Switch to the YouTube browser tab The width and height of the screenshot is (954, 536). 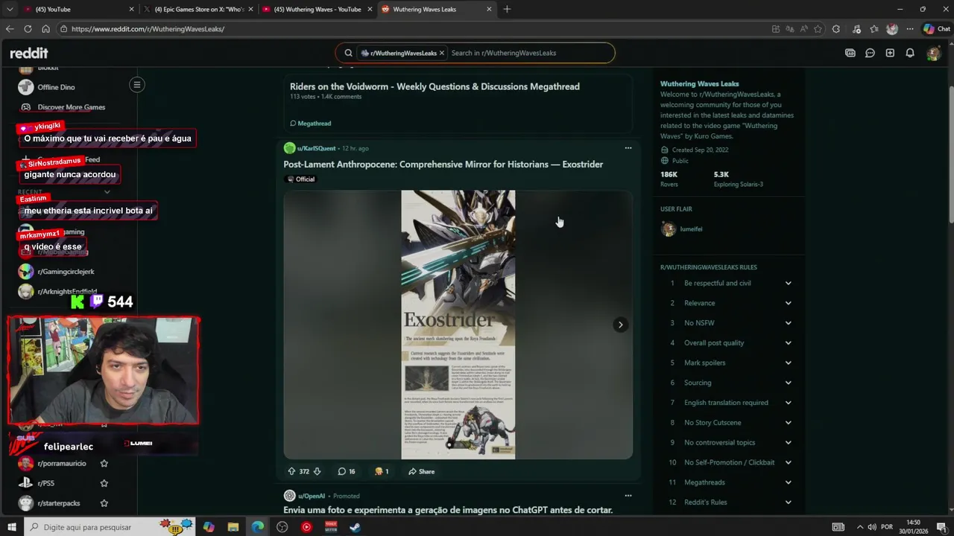tap(78, 9)
